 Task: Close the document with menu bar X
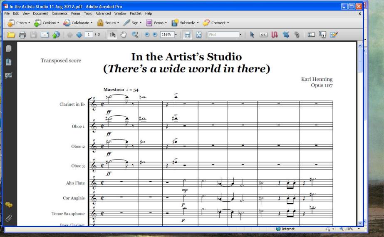[360, 14]
